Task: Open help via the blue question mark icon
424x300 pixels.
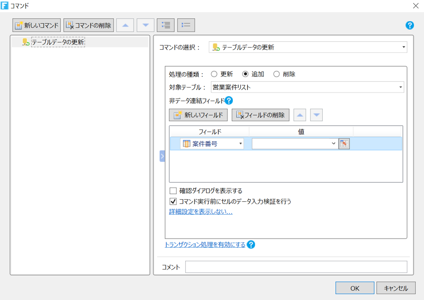Action: click(x=409, y=25)
